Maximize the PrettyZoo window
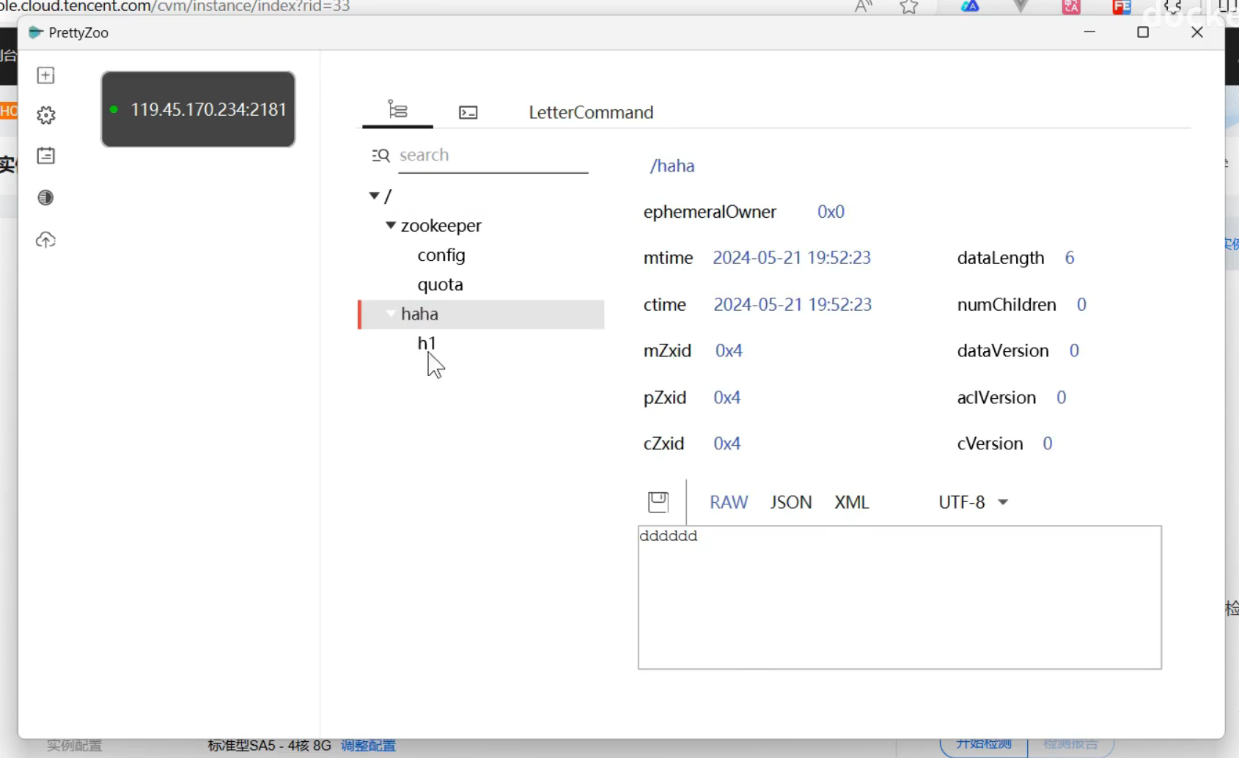Image resolution: width=1239 pixels, height=758 pixels. 1142,32
